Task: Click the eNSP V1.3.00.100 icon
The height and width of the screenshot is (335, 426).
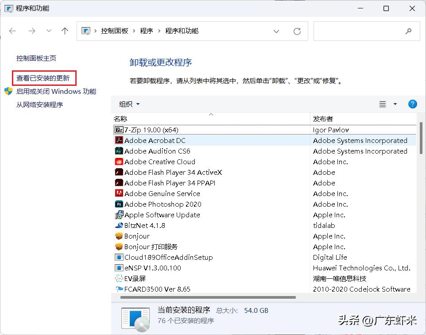Action: (x=119, y=268)
